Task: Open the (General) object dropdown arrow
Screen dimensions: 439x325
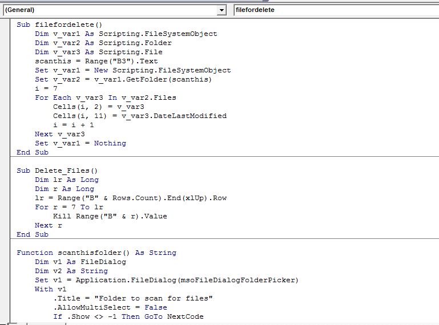Action: pos(221,10)
